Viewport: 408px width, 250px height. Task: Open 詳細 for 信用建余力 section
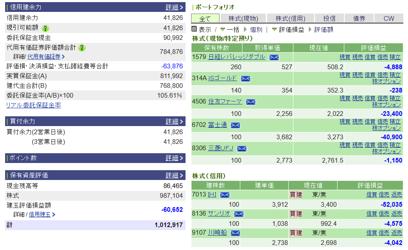point(174,7)
